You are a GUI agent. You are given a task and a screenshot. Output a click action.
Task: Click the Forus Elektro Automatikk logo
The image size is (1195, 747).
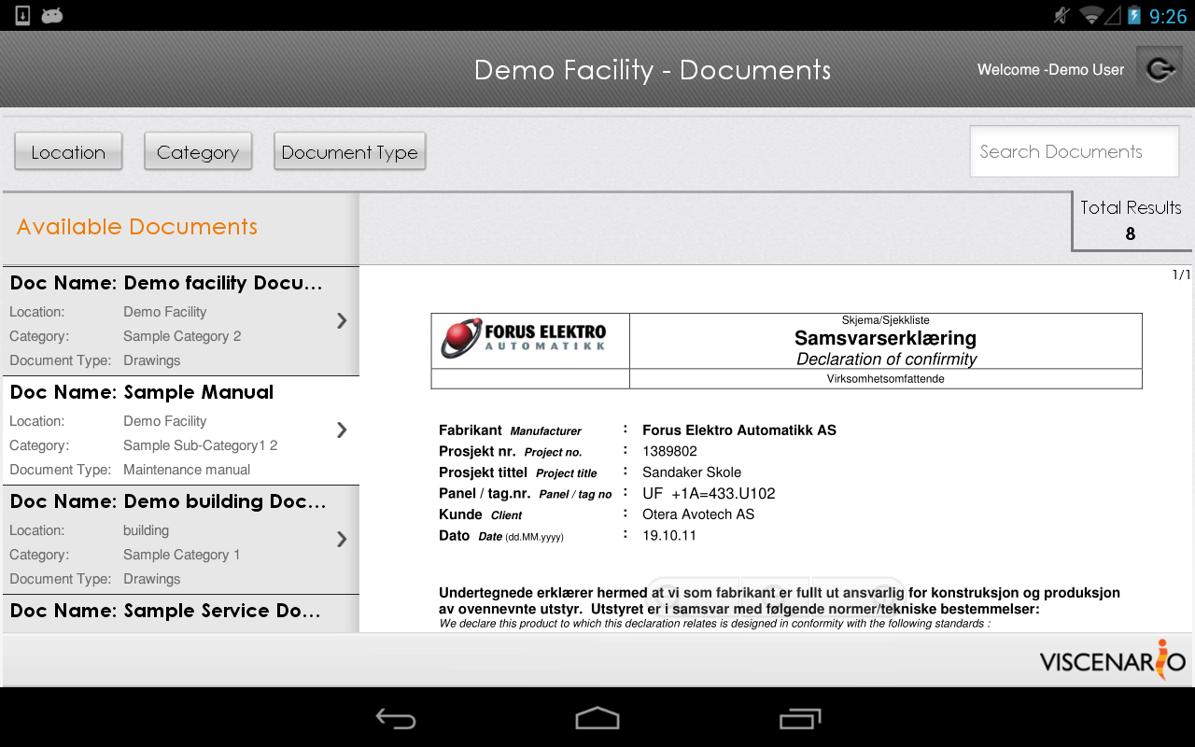(x=525, y=338)
